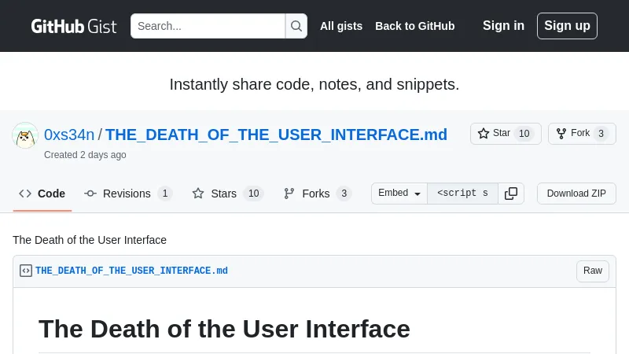This screenshot has height=354, width=629.
Task: Click the Search input field
Action: [208, 26]
